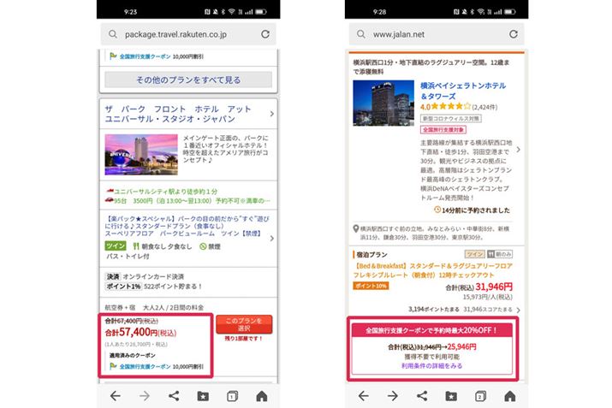Screen dimensions: 612x408
Task: Reload the package.travel.rakuten.co.jp page
Action: 265,34
